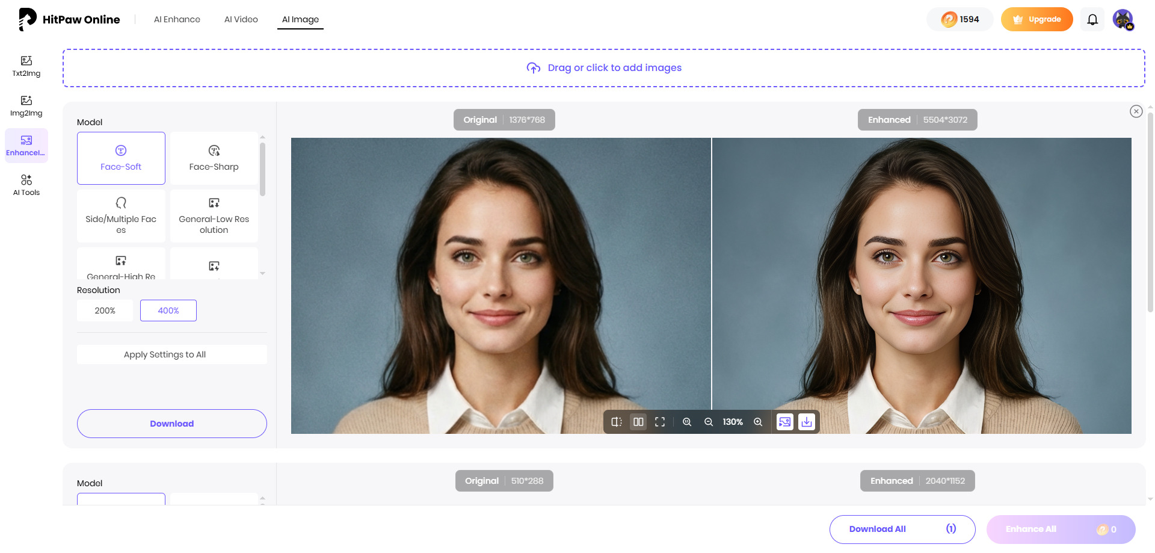This screenshot has height=553, width=1155.
Task: Open the notifications bell
Action: [1092, 19]
